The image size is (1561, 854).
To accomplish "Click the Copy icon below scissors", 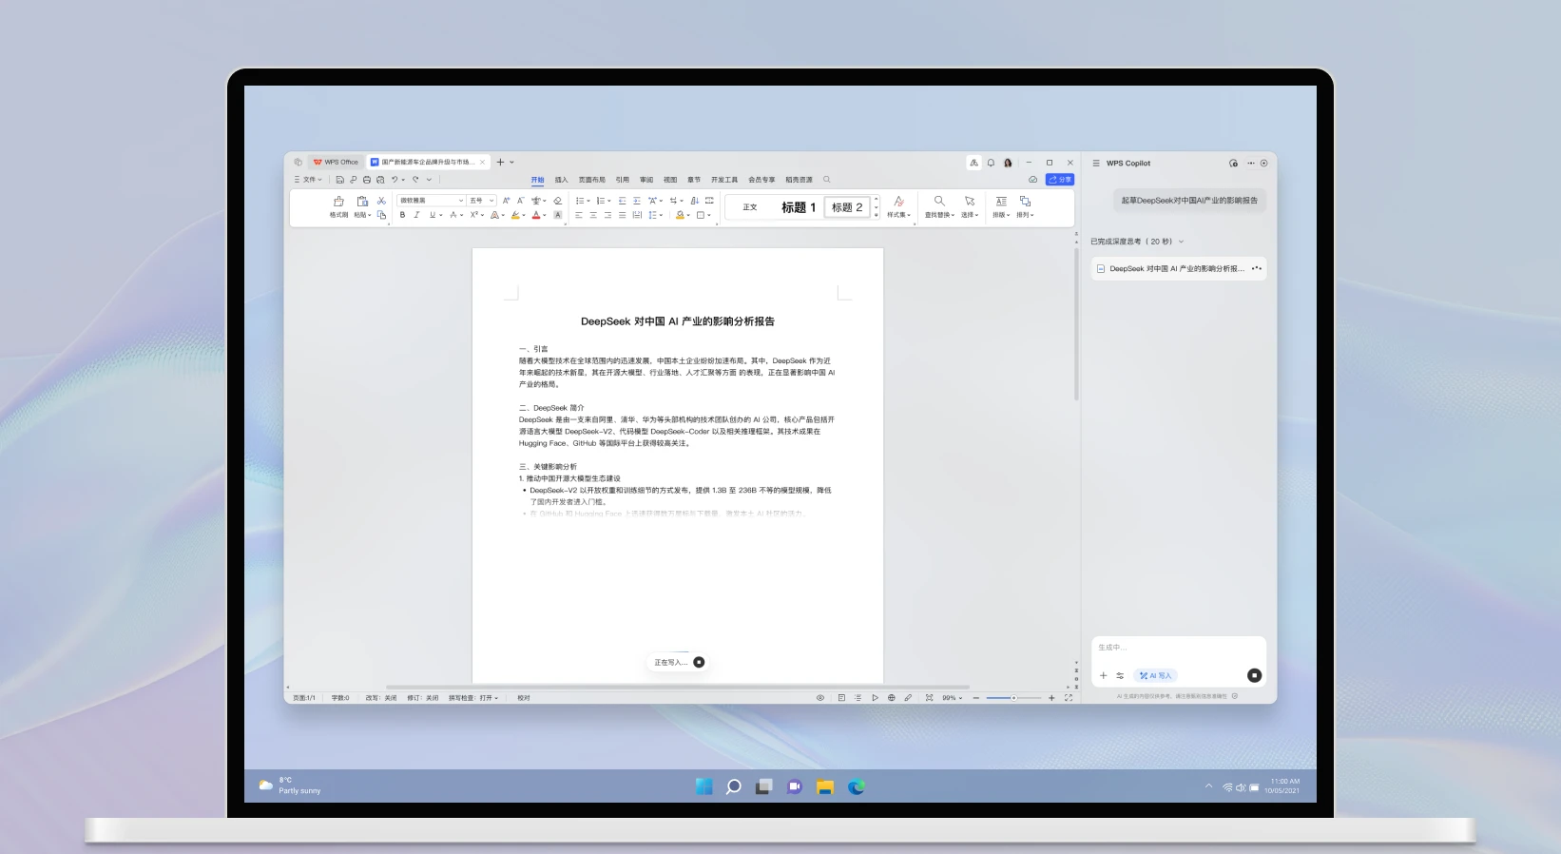I will tap(381, 215).
